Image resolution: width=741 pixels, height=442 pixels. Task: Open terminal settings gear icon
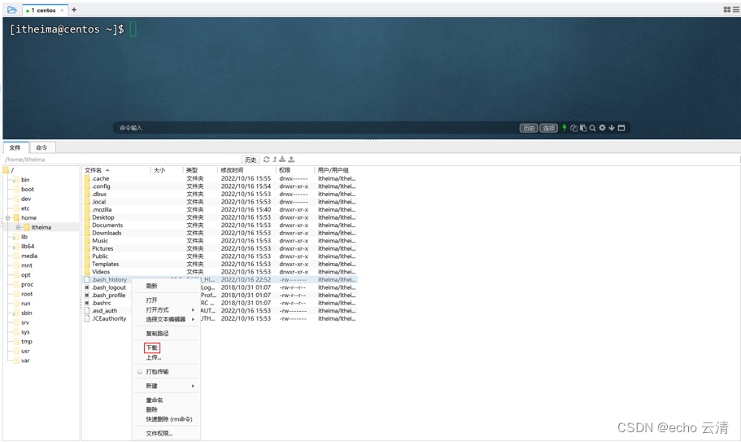[x=602, y=128]
